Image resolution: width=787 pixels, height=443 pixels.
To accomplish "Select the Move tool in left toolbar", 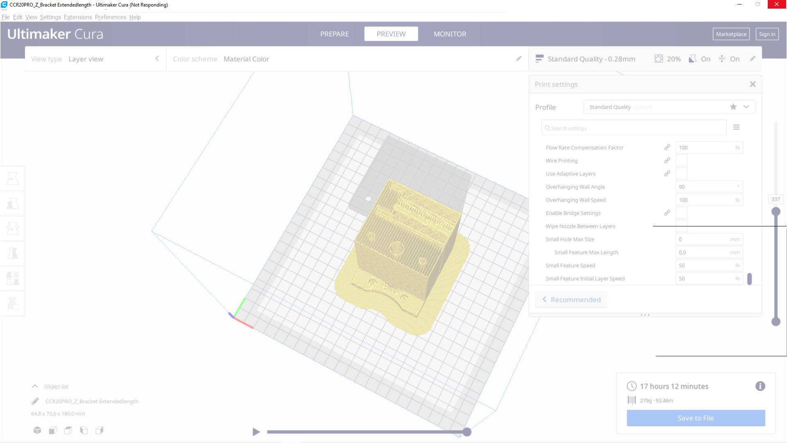I will [x=13, y=178].
